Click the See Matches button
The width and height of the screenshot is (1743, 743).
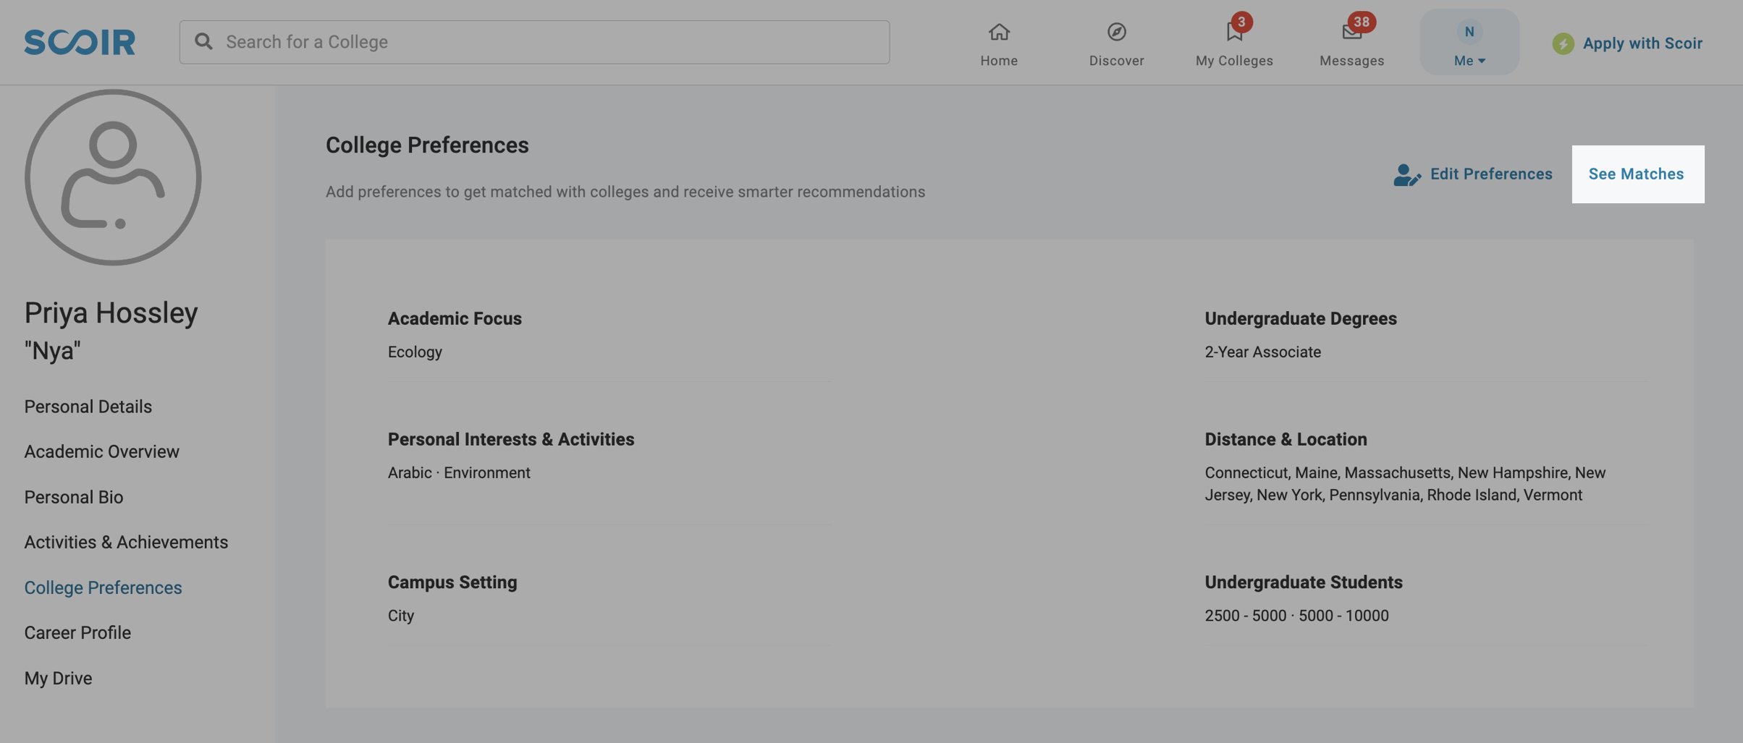tap(1637, 174)
